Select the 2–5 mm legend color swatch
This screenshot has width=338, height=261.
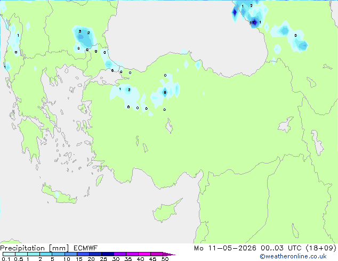(46, 254)
